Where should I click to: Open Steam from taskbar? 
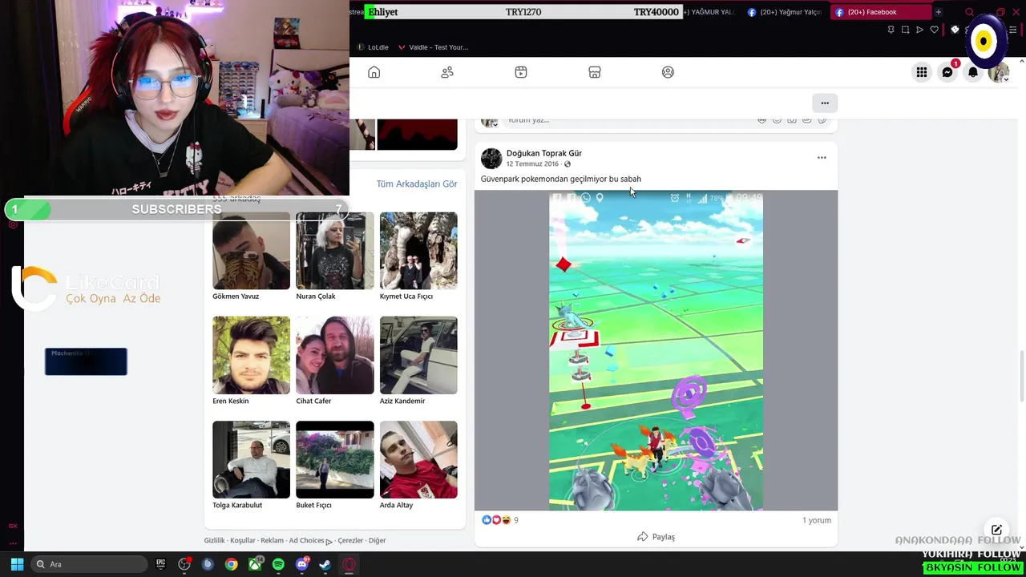325,564
